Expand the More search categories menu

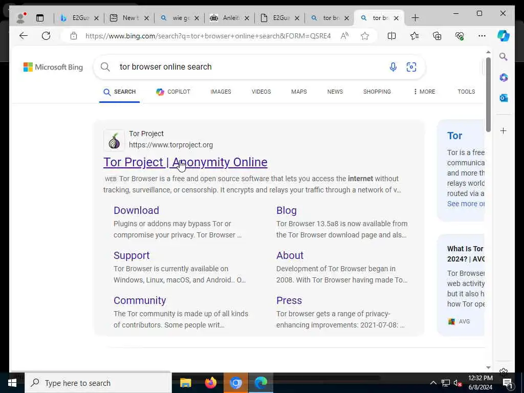tap(424, 92)
